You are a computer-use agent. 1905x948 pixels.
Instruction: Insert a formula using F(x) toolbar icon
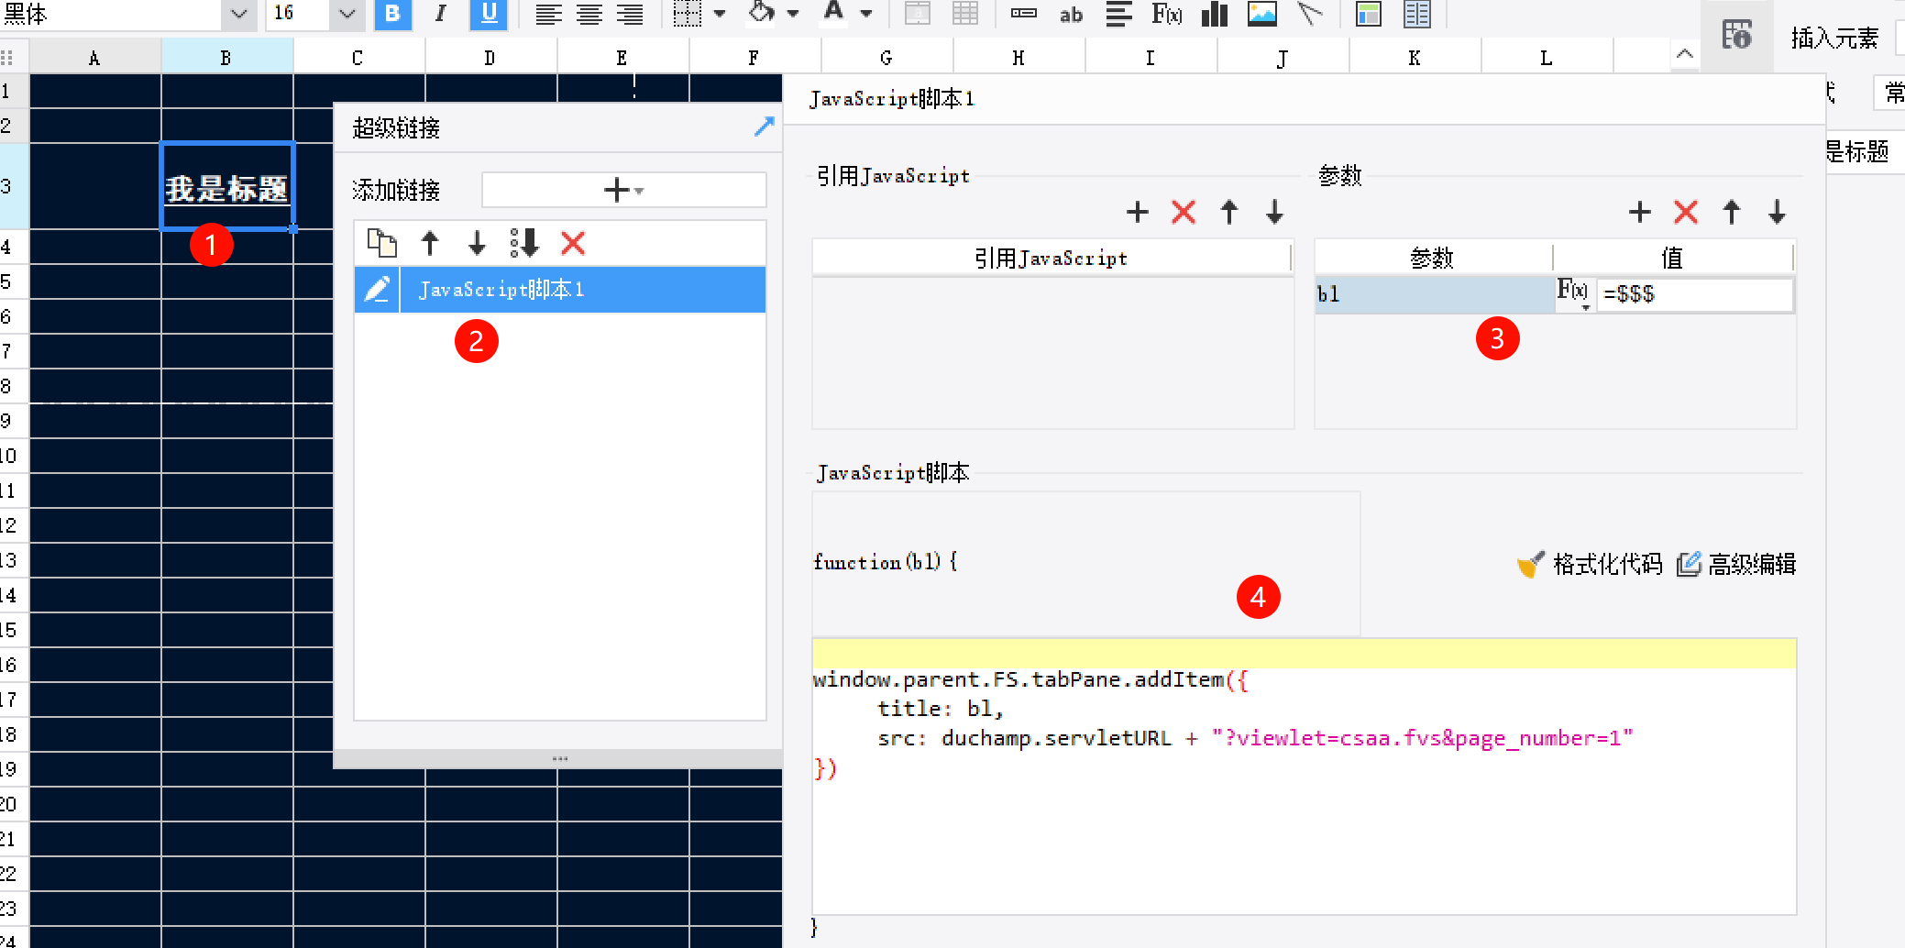coord(1166,14)
